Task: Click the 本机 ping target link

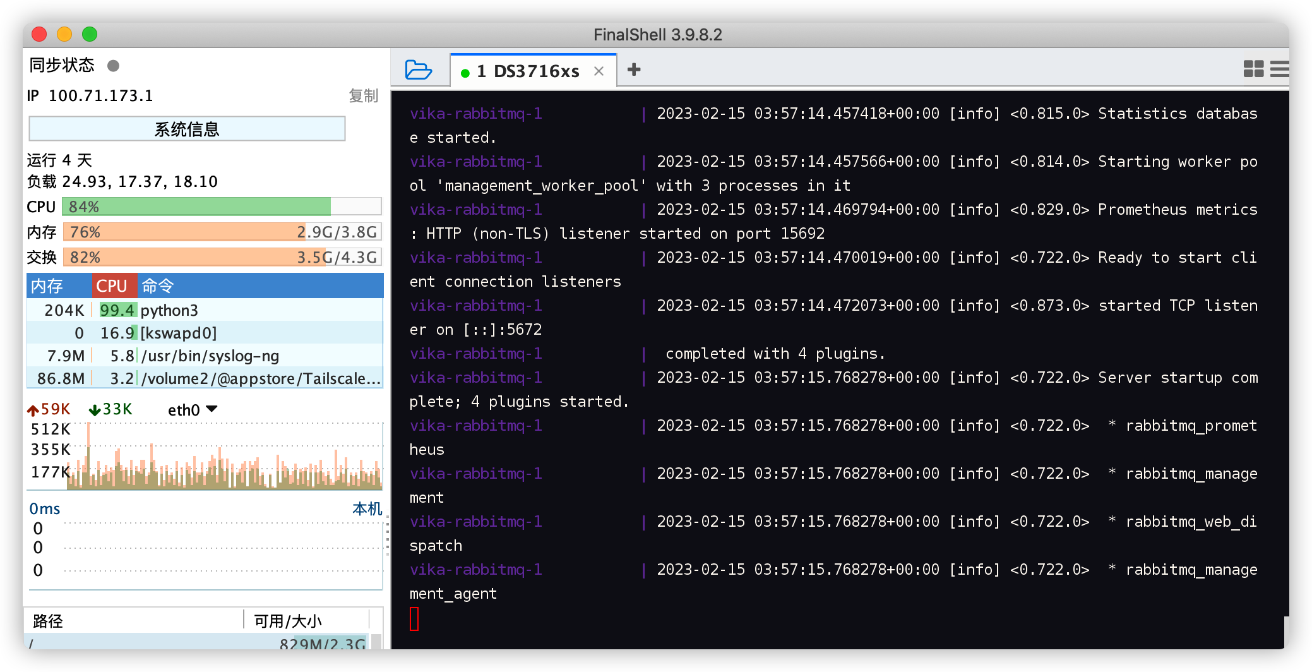Action: pos(367,508)
